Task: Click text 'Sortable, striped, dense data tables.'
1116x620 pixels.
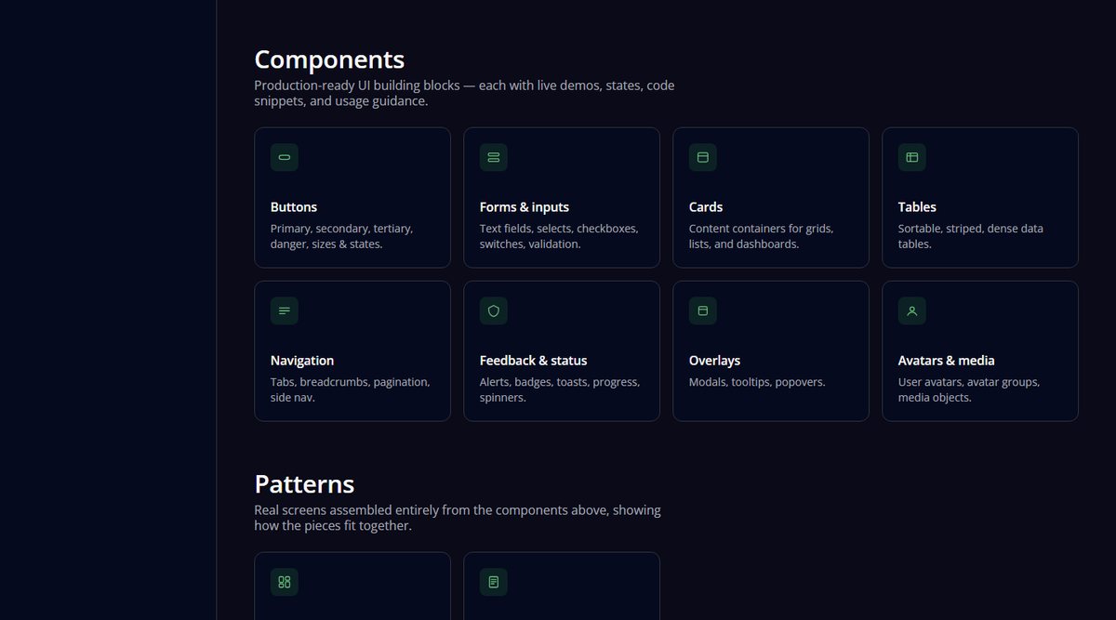Action: (971, 236)
